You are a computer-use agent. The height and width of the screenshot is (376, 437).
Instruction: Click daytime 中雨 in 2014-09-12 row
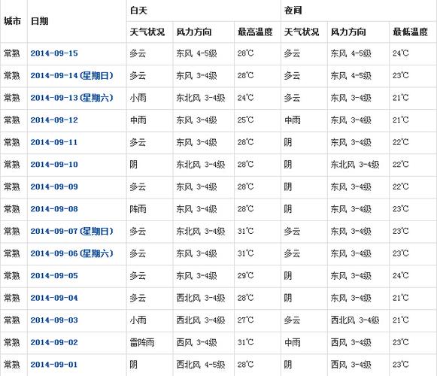coord(138,120)
